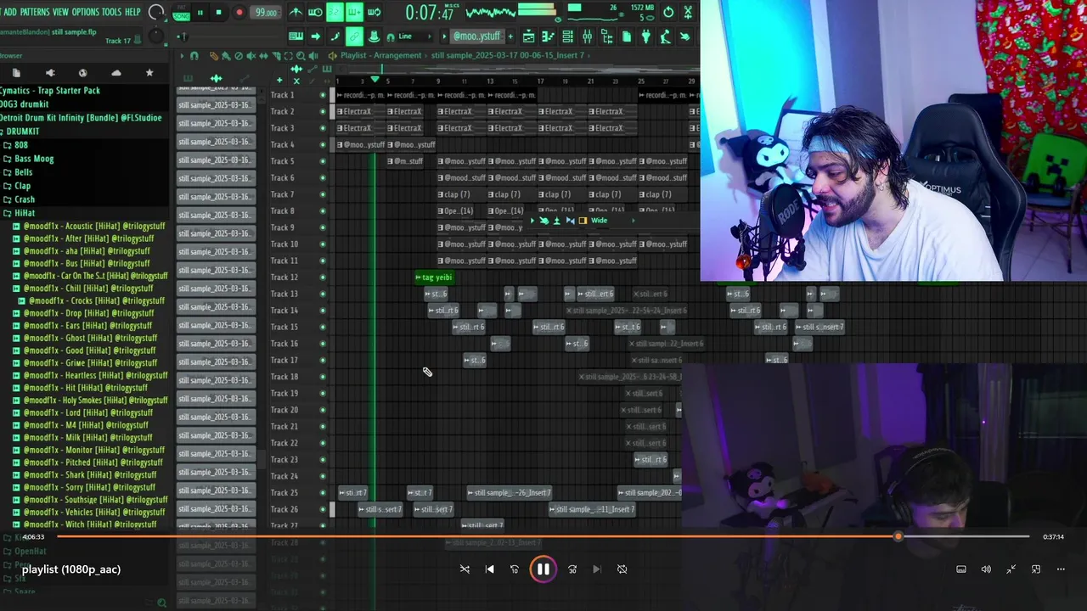Select the Select tool in playlist toolbar

tap(288, 56)
